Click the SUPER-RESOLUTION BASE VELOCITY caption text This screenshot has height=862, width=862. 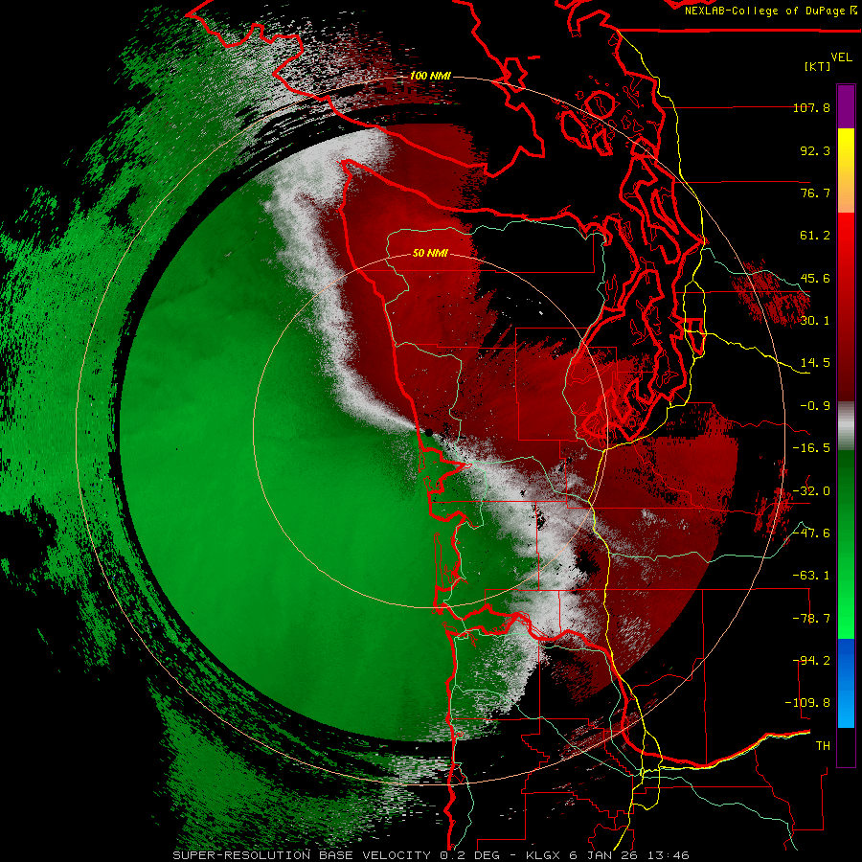(302, 855)
